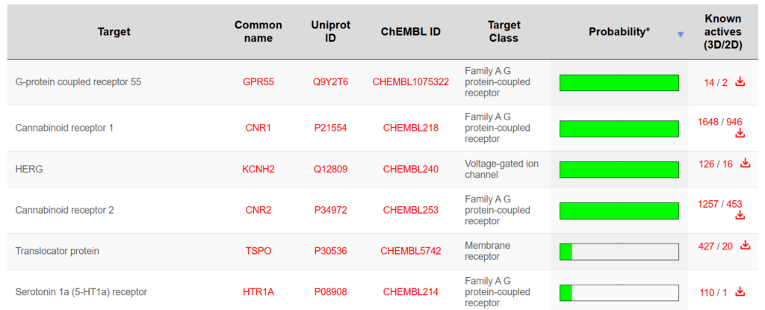Image resolution: width=765 pixels, height=310 pixels.
Task: Click the HTR1A gene link
Action: [258, 292]
